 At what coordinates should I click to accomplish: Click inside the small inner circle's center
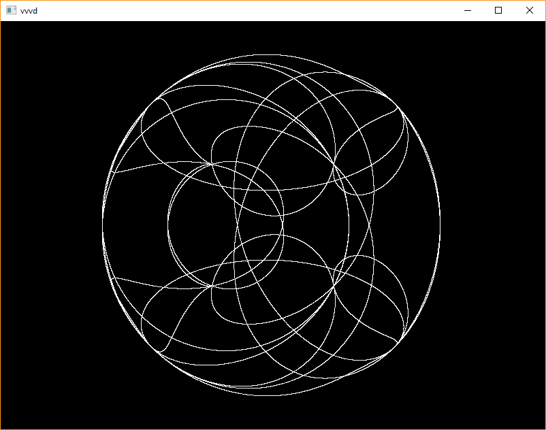tap(225, 223)
